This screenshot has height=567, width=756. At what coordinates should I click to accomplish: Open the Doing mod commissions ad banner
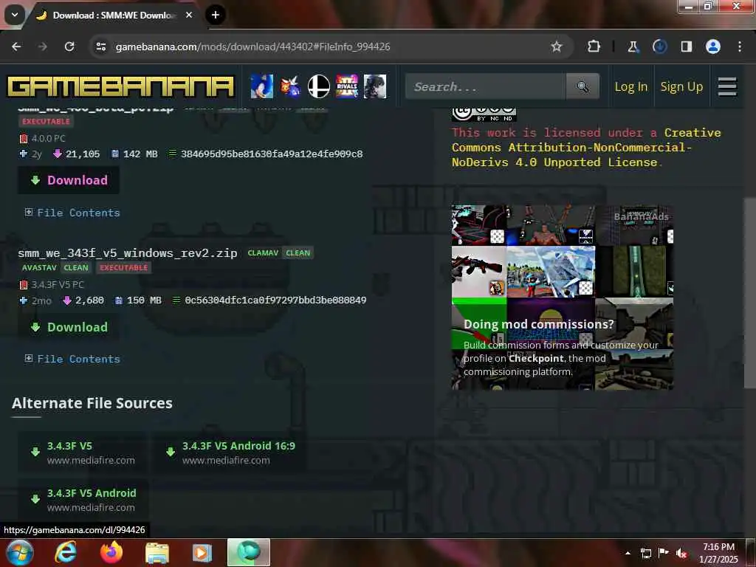[563, 298]
